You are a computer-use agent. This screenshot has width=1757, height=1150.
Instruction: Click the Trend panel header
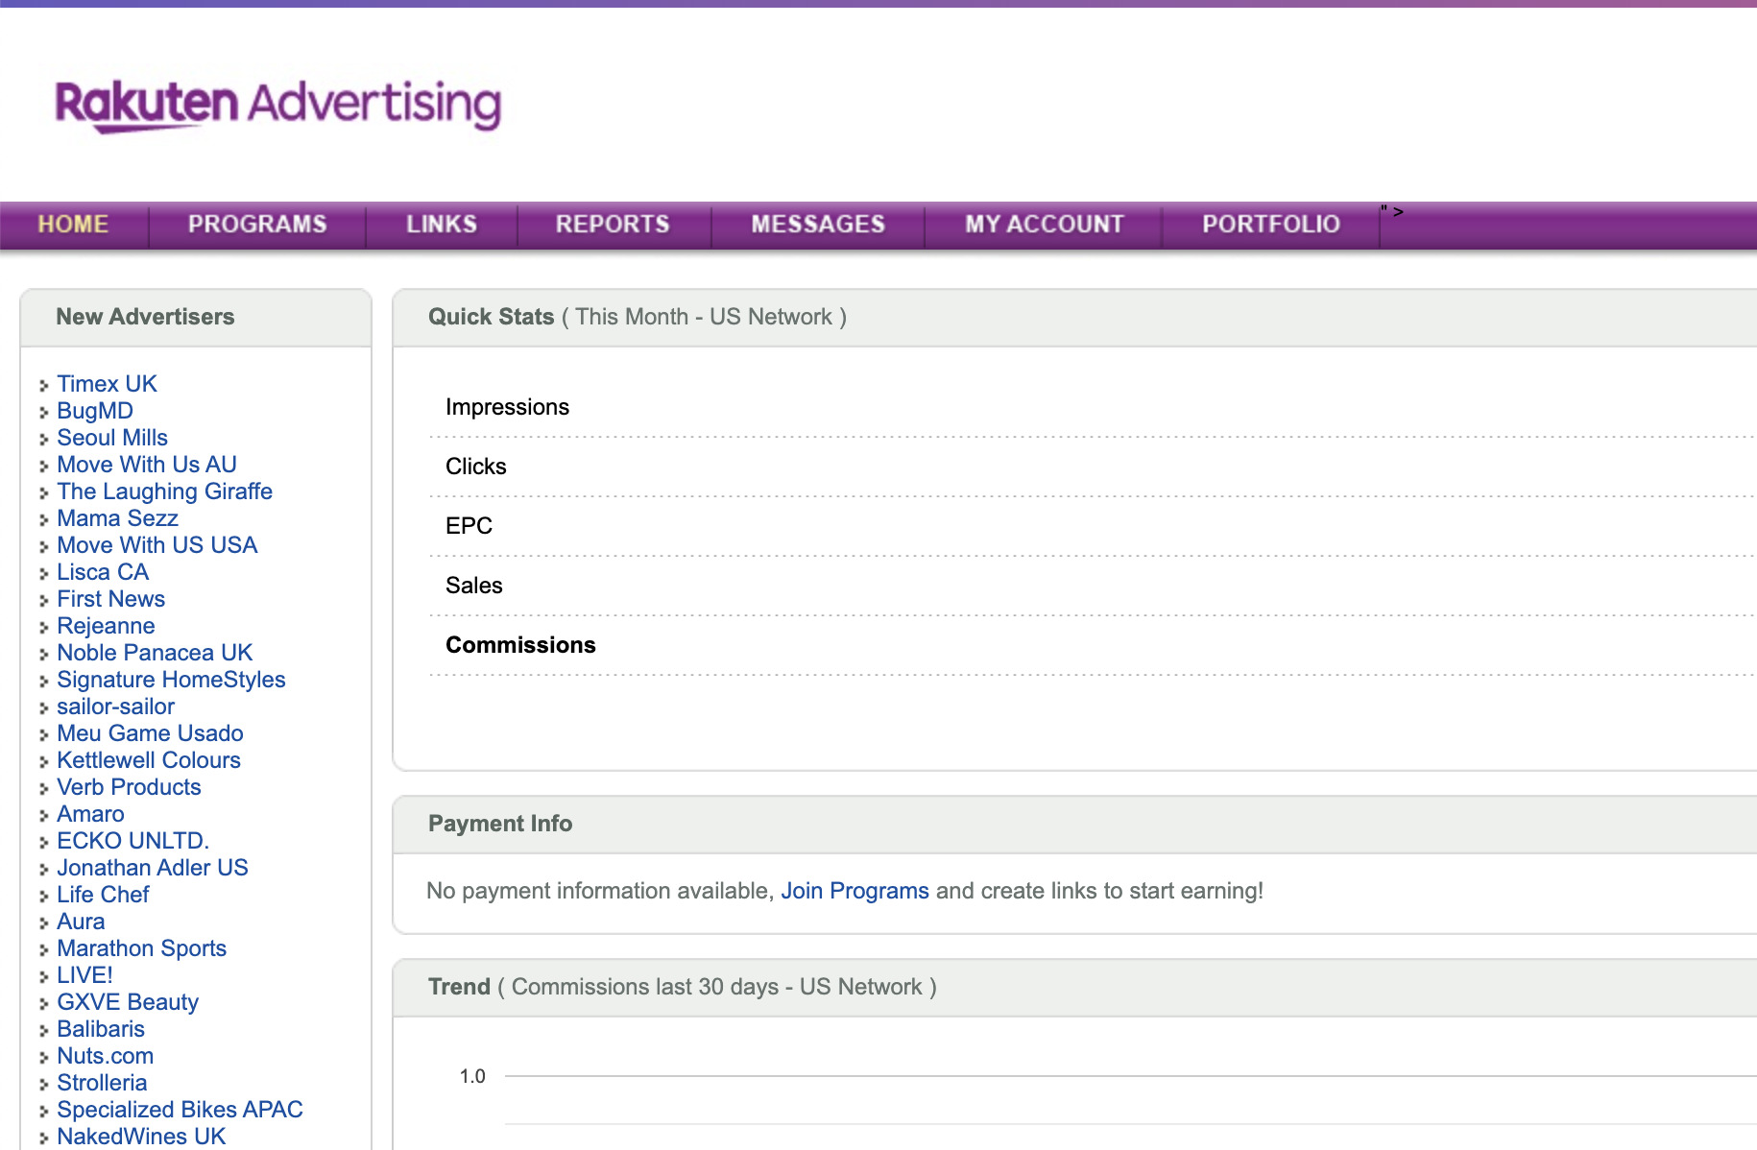coord(1075,987)
